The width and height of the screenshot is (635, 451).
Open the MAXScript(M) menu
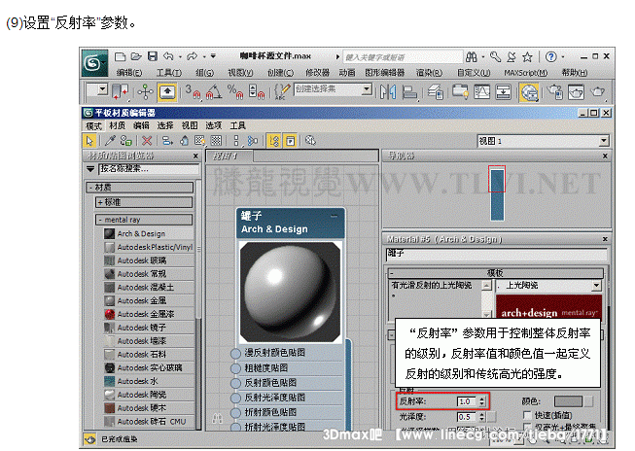click(526, 73)
